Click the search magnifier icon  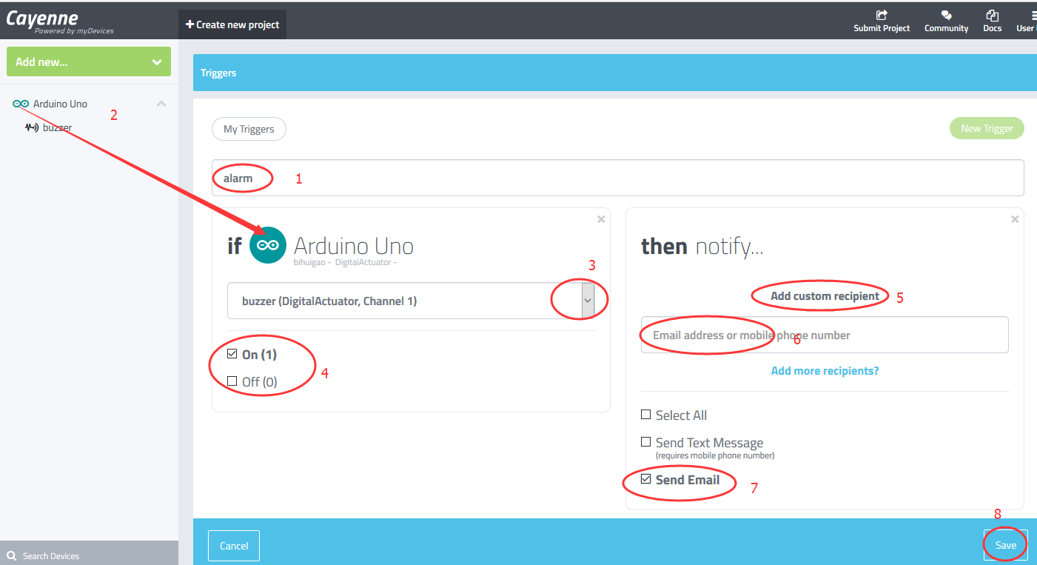[11, 555]
